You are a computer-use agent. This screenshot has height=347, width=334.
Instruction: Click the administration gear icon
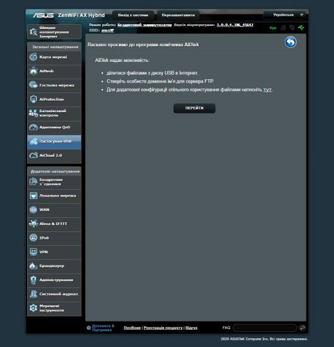pyautogui.click(x=34, y=280)
